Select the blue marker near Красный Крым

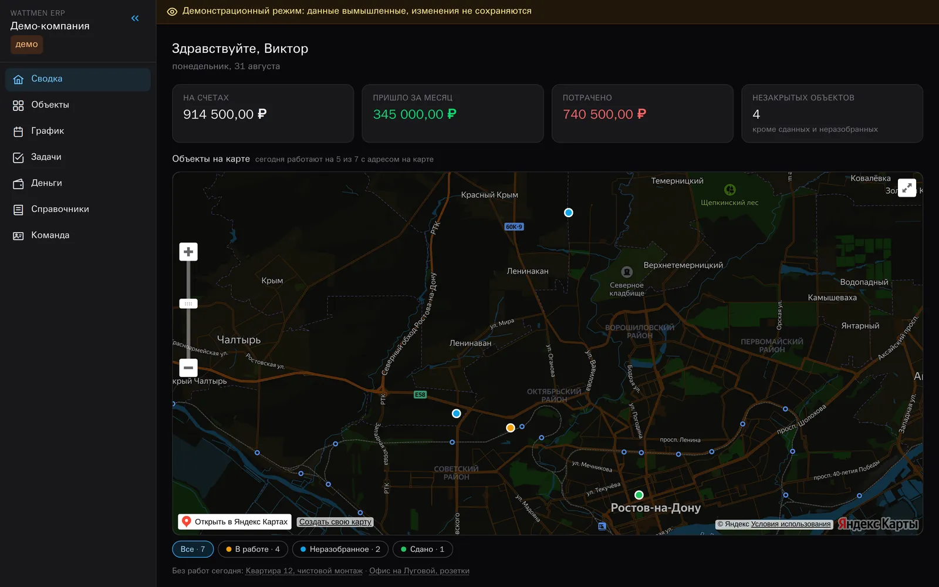click(x=569, y=212)
